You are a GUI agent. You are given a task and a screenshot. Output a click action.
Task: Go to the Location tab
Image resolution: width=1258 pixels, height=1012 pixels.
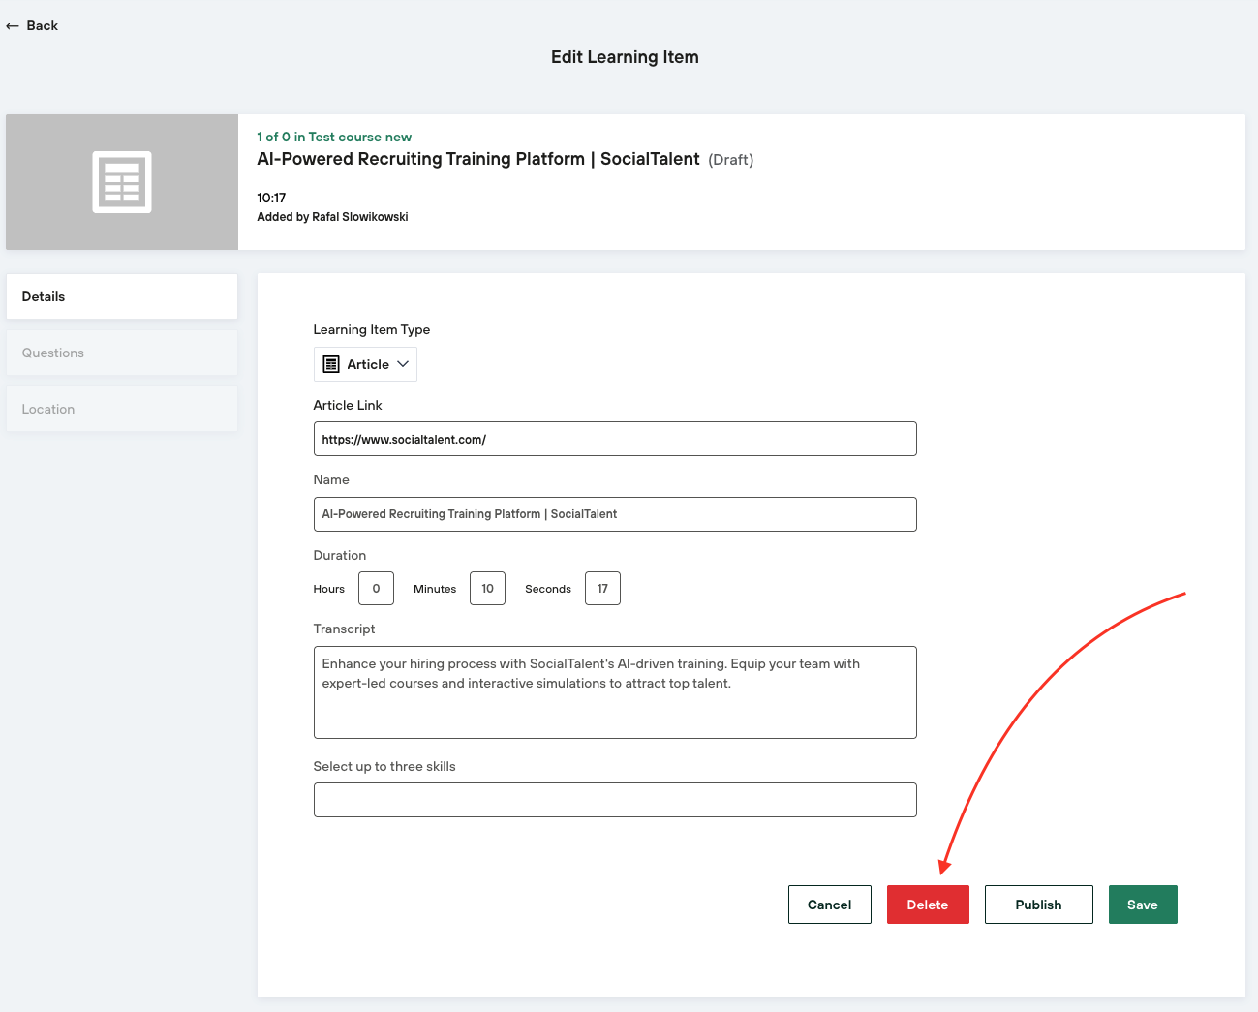pyautogui.click(x=122, y=409)
